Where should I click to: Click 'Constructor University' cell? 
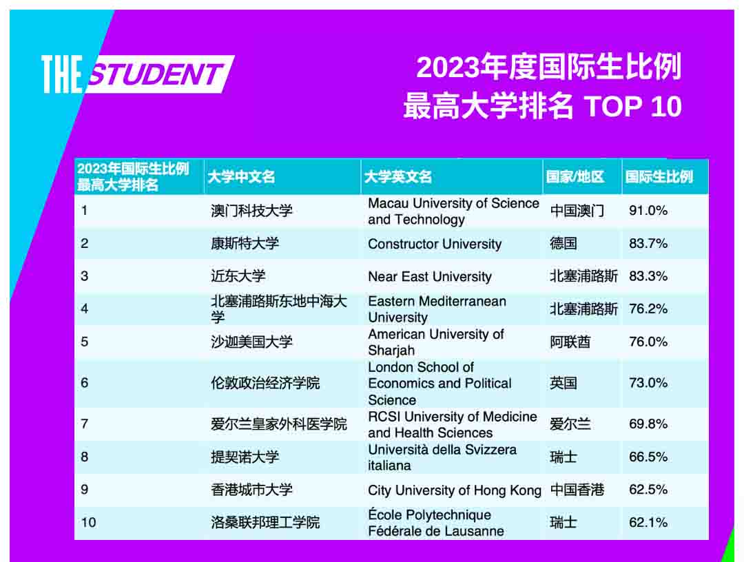pyautogui.click(x=435, y=244)
